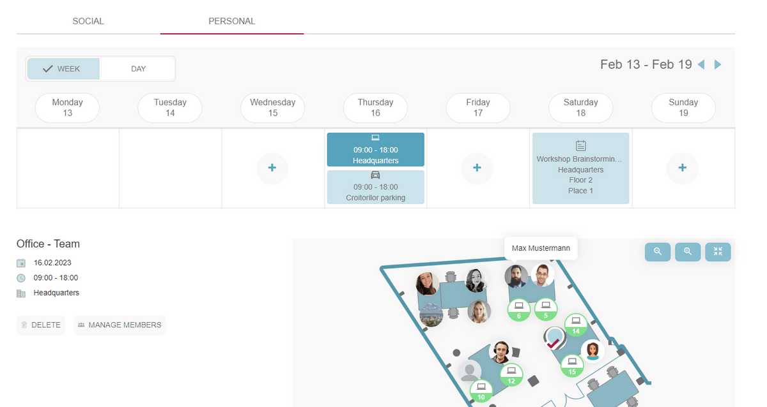Open Manage Members for the booking

point(120,325)
